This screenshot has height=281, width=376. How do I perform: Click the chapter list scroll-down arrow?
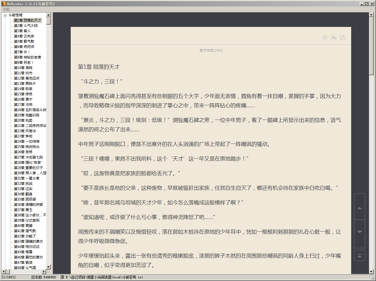click(48, 267)
